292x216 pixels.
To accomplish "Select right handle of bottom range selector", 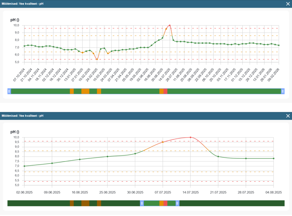I will pyautogui.click(x=177, y=203).
